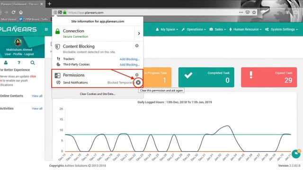Click the exclamation icon on Expired Task card
The image size is (303, 170).
(251, 75)
